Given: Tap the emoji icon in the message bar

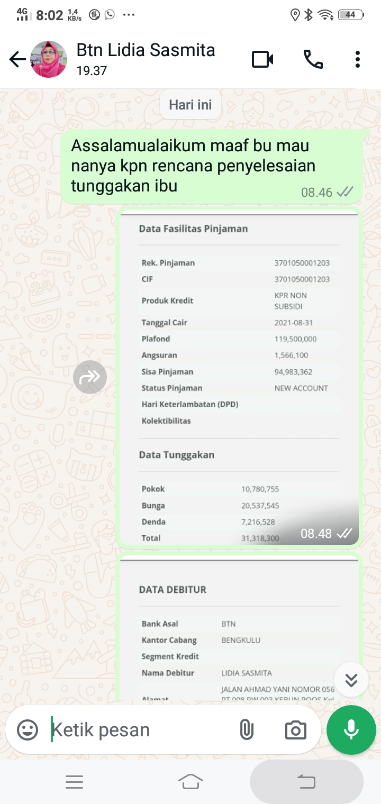Looking at the screenshot, I should pyautogui.click(x=26, y=729).
